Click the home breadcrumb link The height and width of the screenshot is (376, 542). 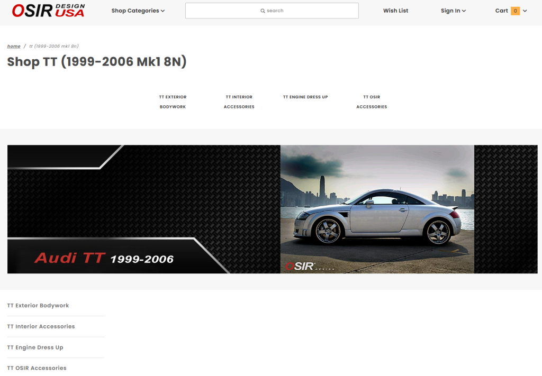point(14,47)
